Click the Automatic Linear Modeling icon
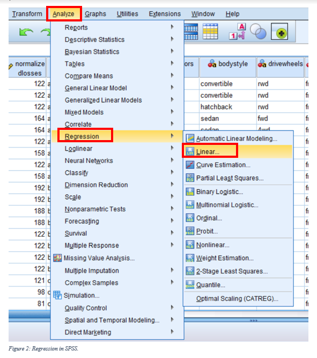Viewport: 317px width, 358px height. (x=190, y=138)
